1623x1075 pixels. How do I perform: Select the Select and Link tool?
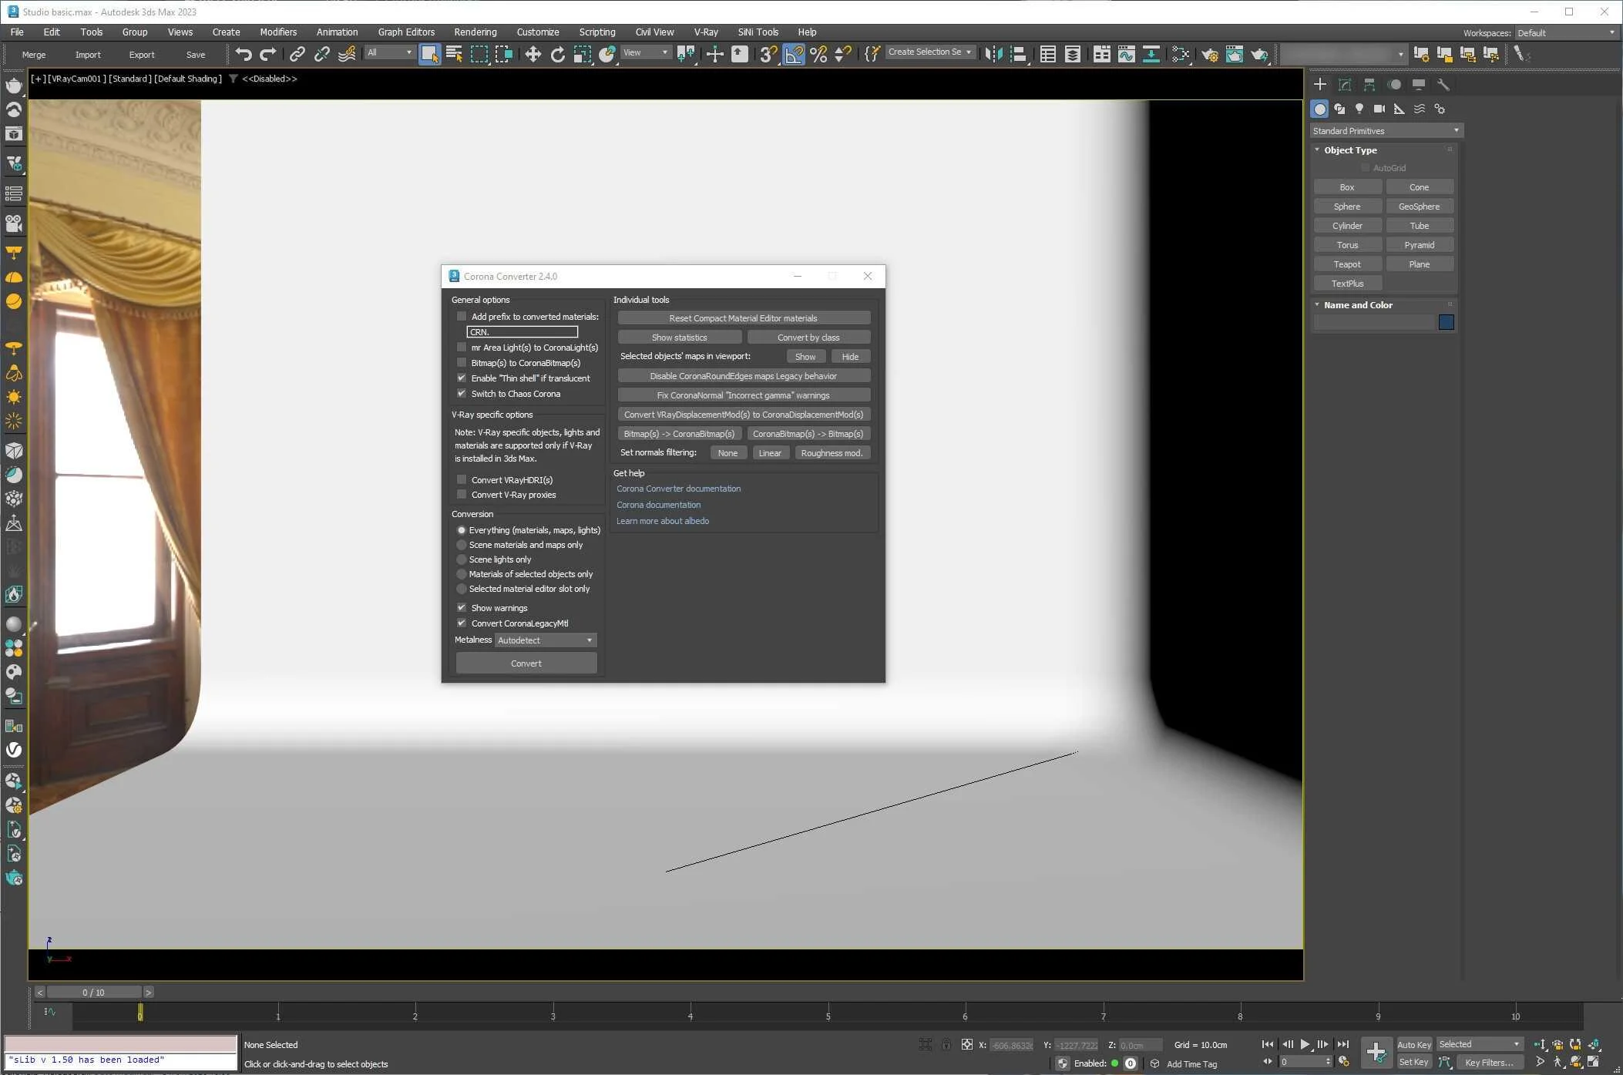tap(297, 54)
